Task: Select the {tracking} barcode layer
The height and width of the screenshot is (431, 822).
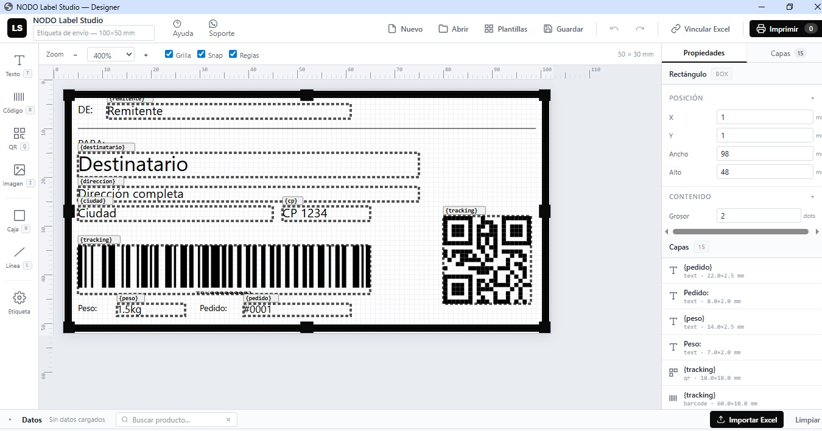Action: tap(742, 399)
